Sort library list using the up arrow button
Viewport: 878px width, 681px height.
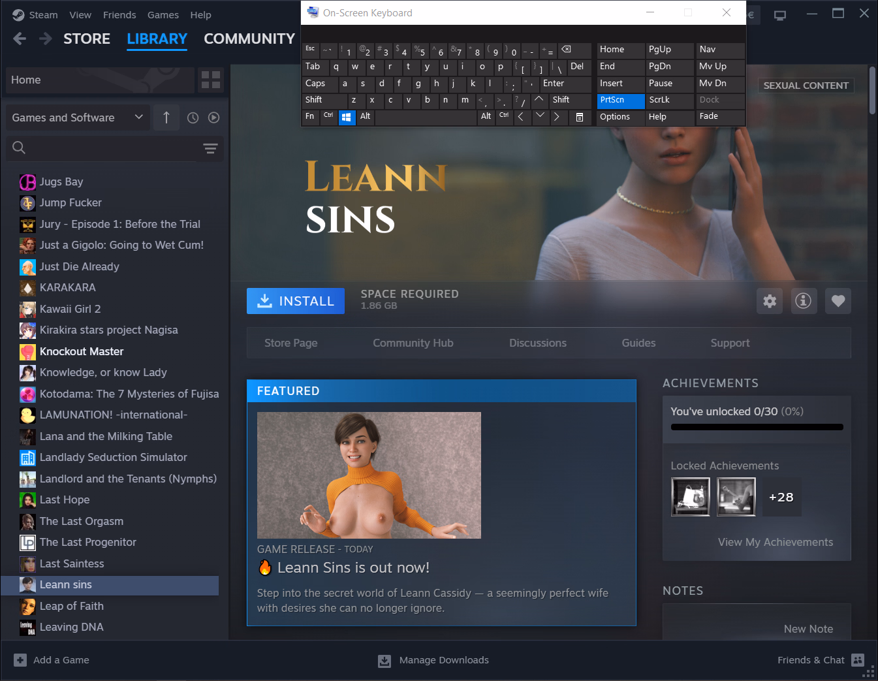pos(166,118)
